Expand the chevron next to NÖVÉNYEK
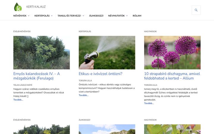Screen dimensions: 214x134 [29, 16]
